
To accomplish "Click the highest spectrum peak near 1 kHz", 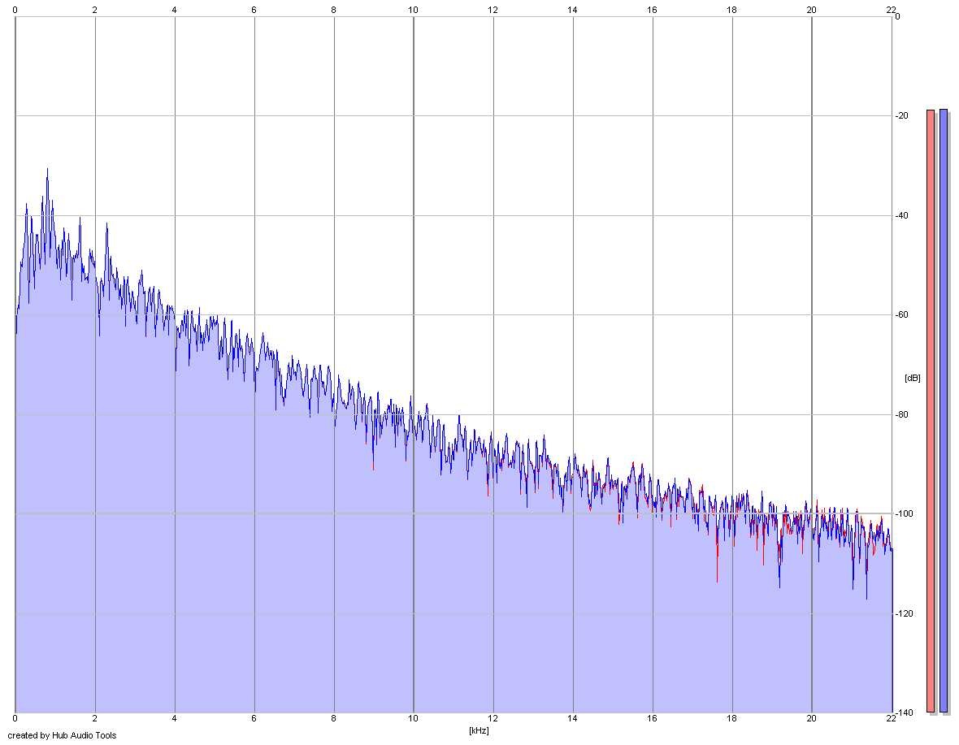I will [x=47, y=170].
